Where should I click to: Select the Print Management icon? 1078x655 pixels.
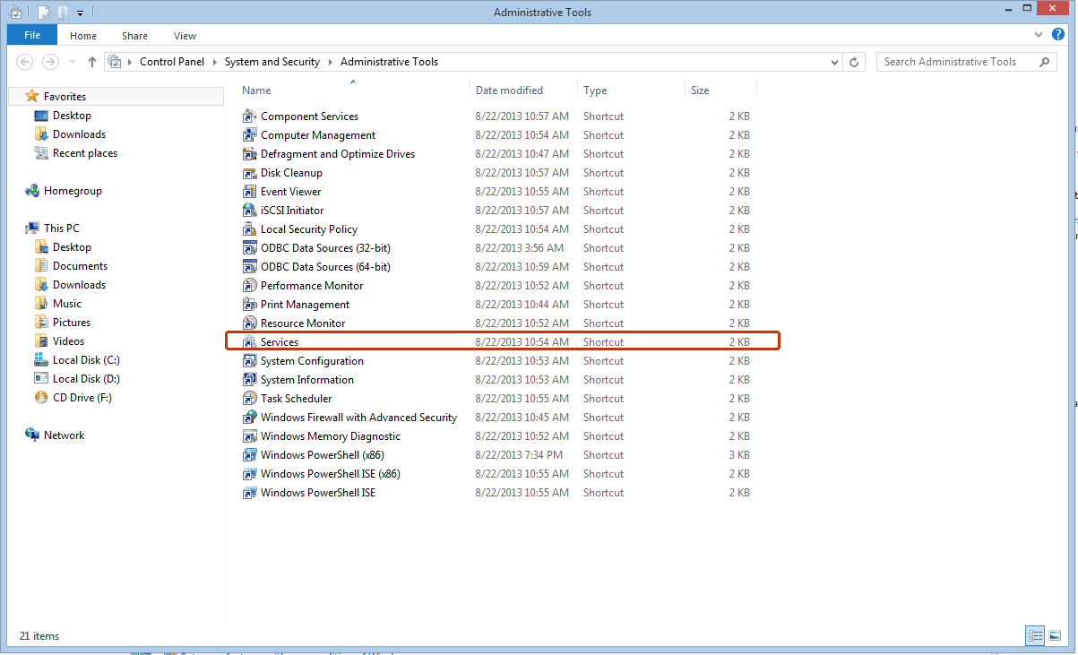click(x=250, y=305)
